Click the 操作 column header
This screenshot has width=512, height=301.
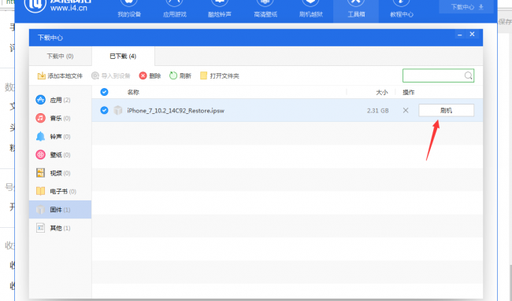point(409,93)
